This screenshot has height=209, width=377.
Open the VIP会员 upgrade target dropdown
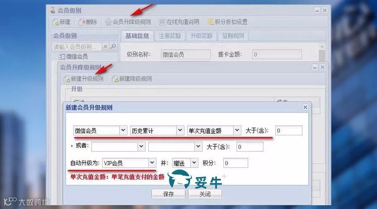tap(152, 163)
